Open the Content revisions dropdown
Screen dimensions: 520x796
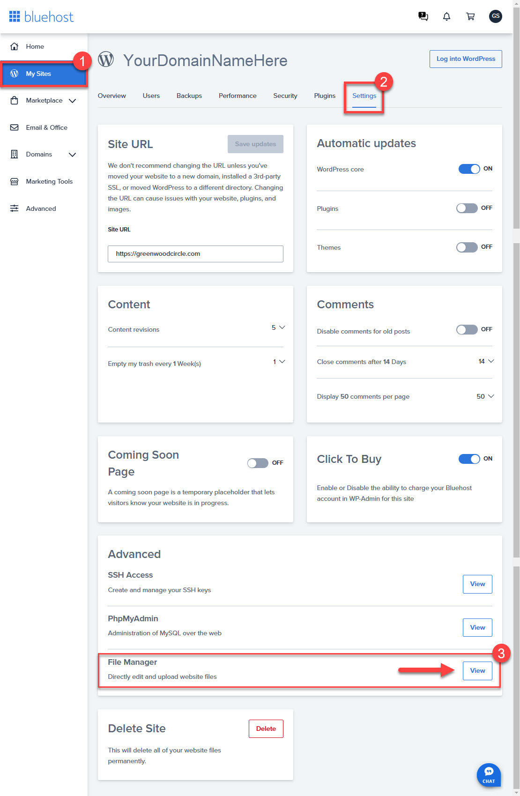click(x=278, y=327)
